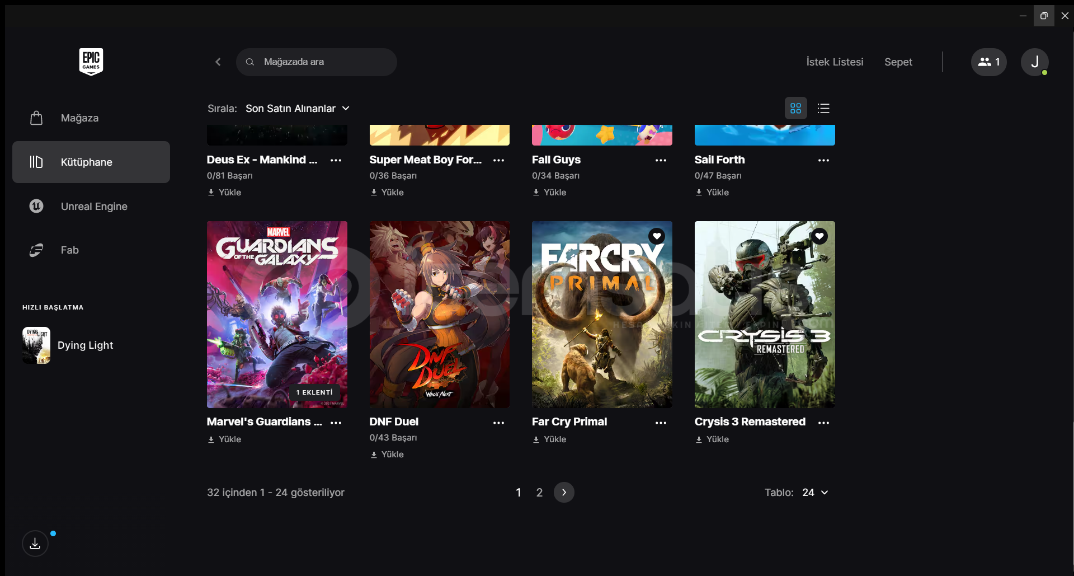
Task: Click the Mağaza shopping bag icon
Action: (x=36, y=118)
